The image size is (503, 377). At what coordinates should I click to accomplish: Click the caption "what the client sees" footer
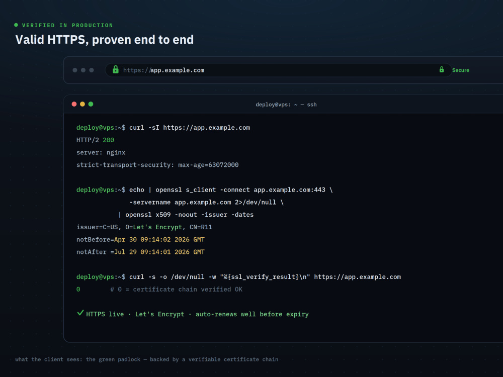146,359
